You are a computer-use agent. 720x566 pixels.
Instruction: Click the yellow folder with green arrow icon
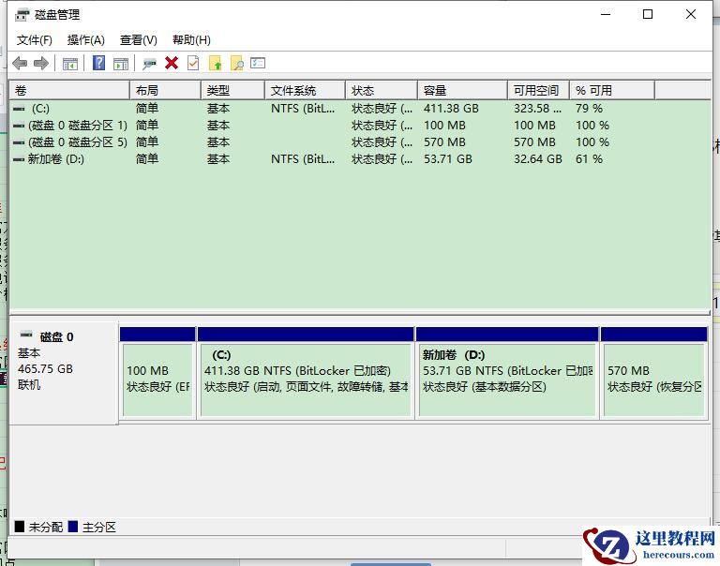tap(216, 63)
